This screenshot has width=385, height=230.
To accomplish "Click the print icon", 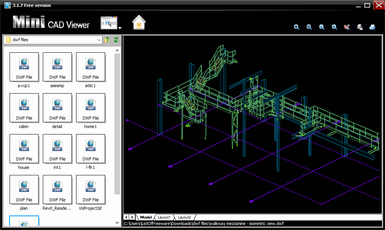I will click(372, 27).
